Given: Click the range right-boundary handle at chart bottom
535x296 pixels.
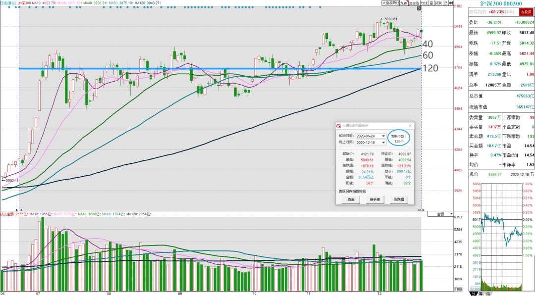Looking at the screenshot, I should pyautogui.click(x=422, y=210).
